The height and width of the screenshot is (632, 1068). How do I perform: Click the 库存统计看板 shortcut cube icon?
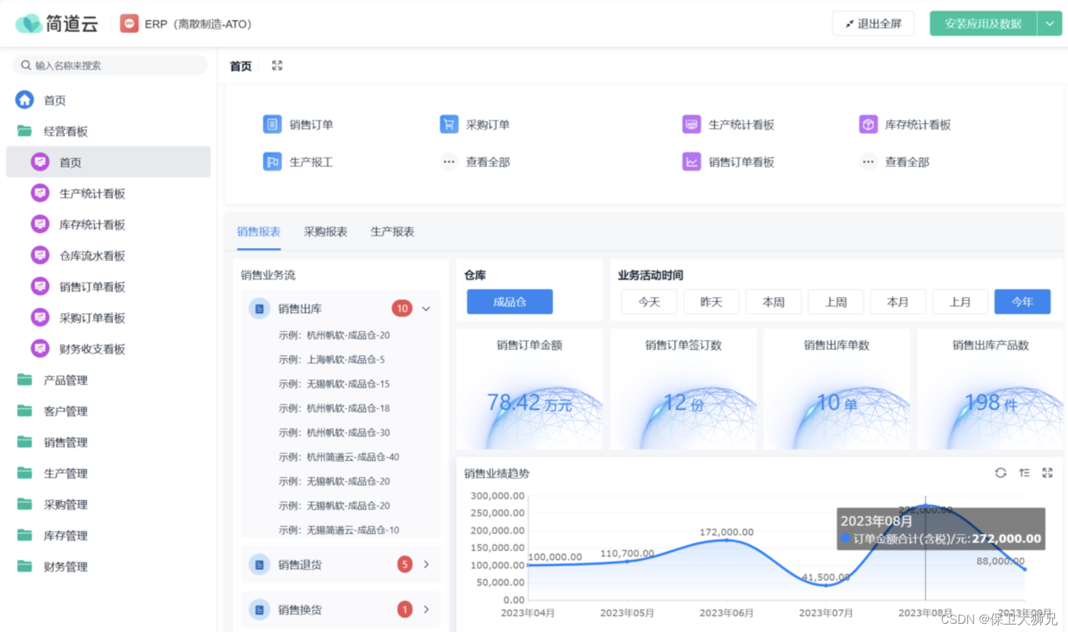coord(868,124)
